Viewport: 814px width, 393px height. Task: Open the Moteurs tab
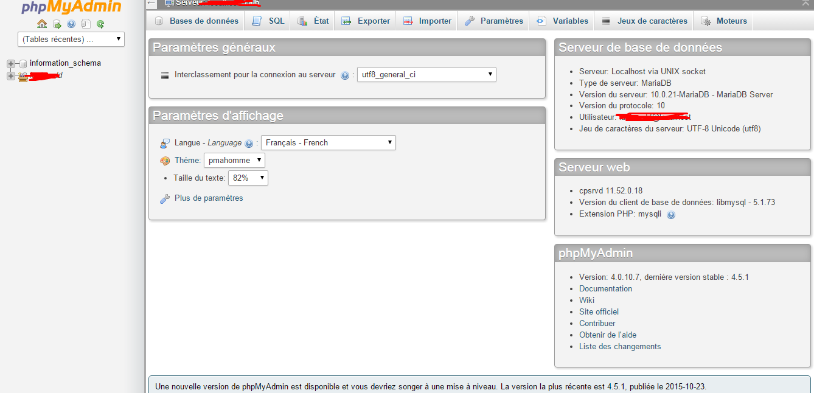click(723, 21)
